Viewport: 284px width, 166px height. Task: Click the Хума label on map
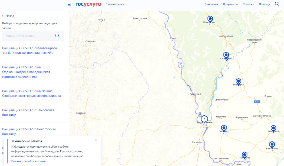pos(173,38)
